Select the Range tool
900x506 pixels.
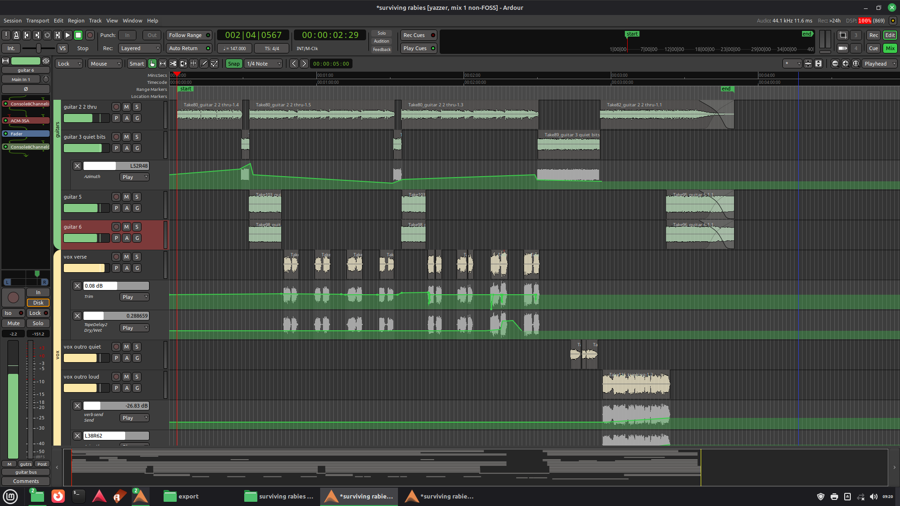coord(163,64)
